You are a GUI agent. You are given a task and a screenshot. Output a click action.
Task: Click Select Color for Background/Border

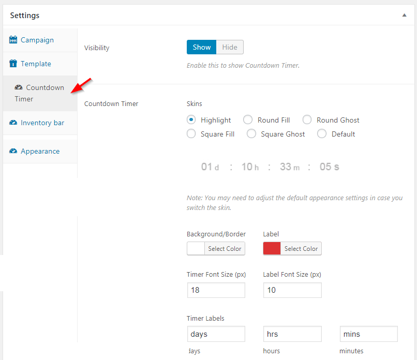pos(225,249)
